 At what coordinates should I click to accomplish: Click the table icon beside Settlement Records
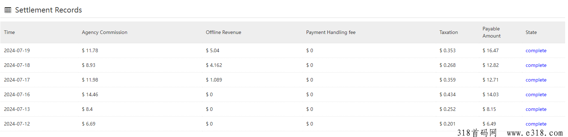(x=8, y=10)
